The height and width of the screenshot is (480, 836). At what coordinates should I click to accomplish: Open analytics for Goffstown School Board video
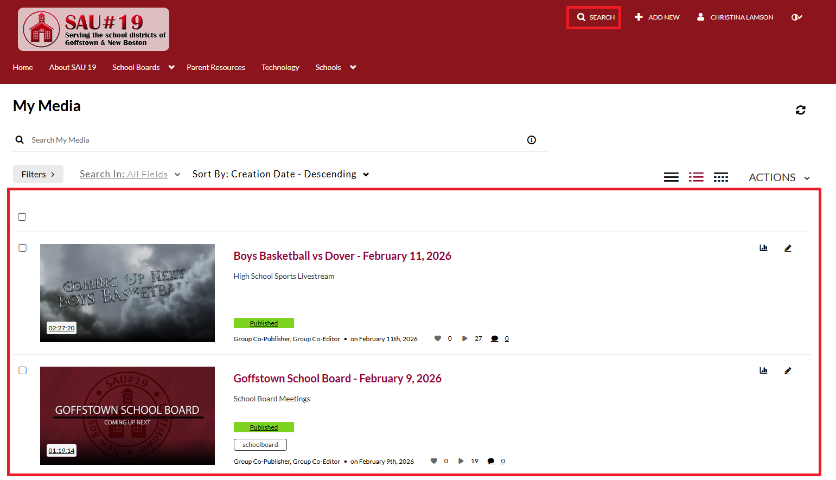coord(763,370)
